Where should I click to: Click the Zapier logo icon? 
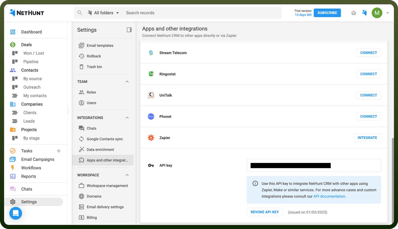coord(151,138)
